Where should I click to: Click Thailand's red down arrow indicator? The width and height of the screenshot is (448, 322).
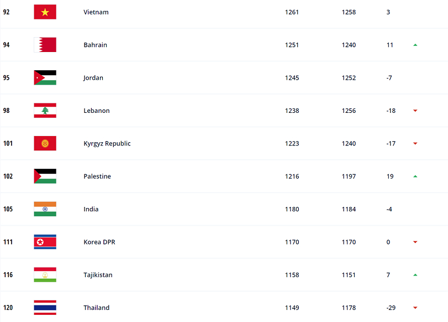(x=415, y=308)
